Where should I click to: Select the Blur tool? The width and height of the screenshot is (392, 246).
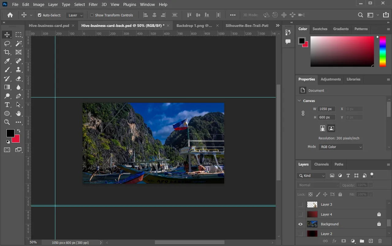(x=18, y=87)
